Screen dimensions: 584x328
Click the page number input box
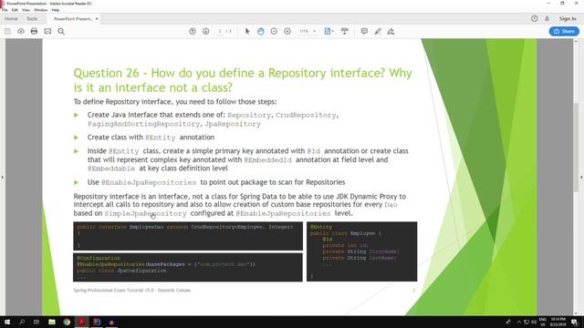point(220,32)
